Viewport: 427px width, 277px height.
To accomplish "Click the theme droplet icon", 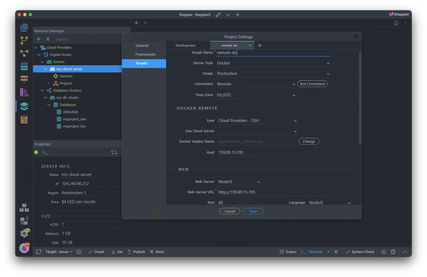I will pos(396,23).
